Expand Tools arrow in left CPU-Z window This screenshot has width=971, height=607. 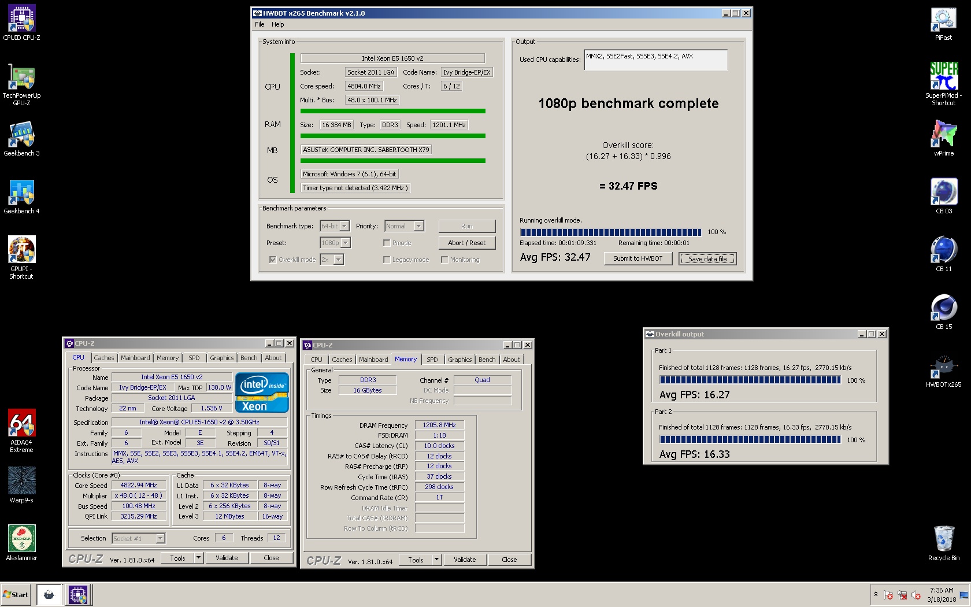click(198, 558)
